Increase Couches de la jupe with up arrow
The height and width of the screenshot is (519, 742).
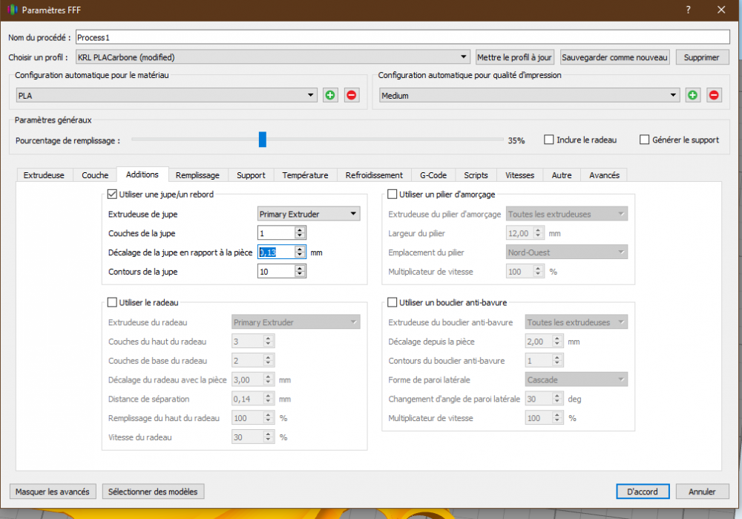point(300,229)
